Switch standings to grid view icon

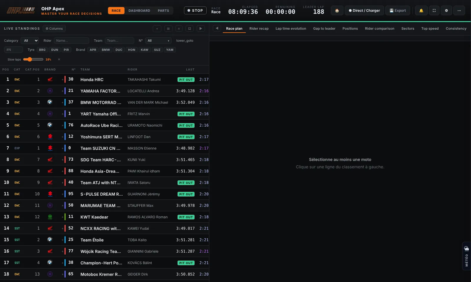click(168, 28)
